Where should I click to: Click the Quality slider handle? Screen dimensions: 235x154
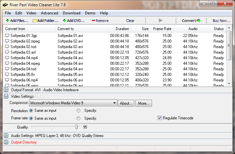coord(76,127)
